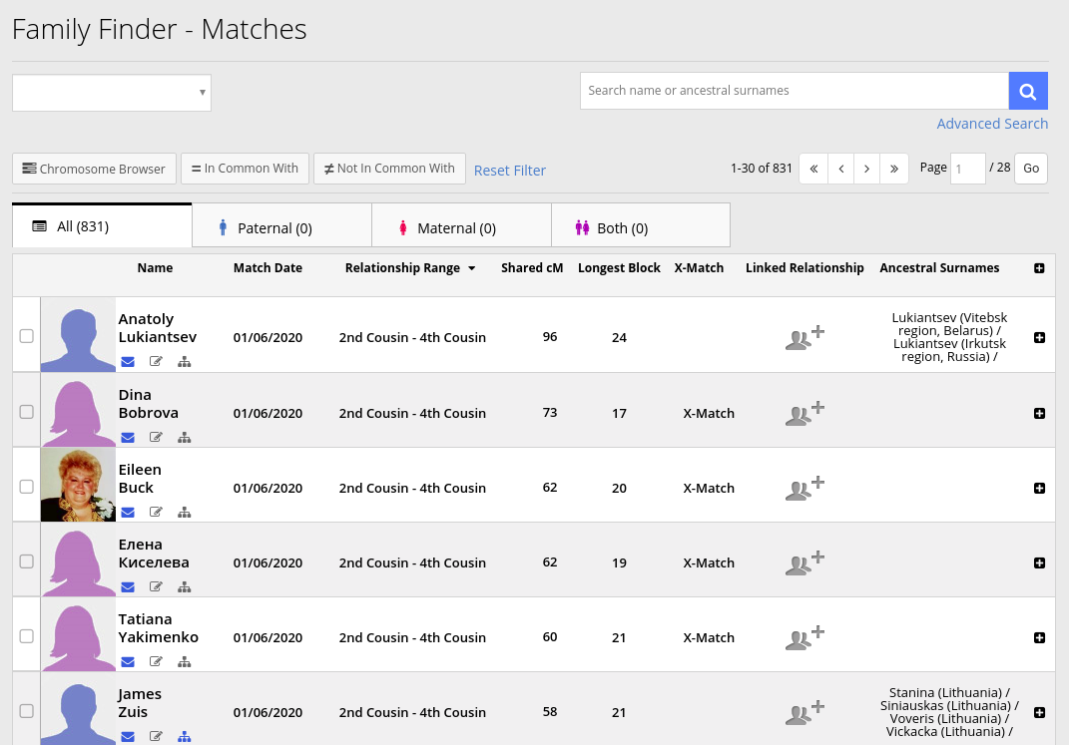Tick Tatiana Yakimenko's checkbox
This screenshot has height=745, width=1069.
tap(27, 636)
